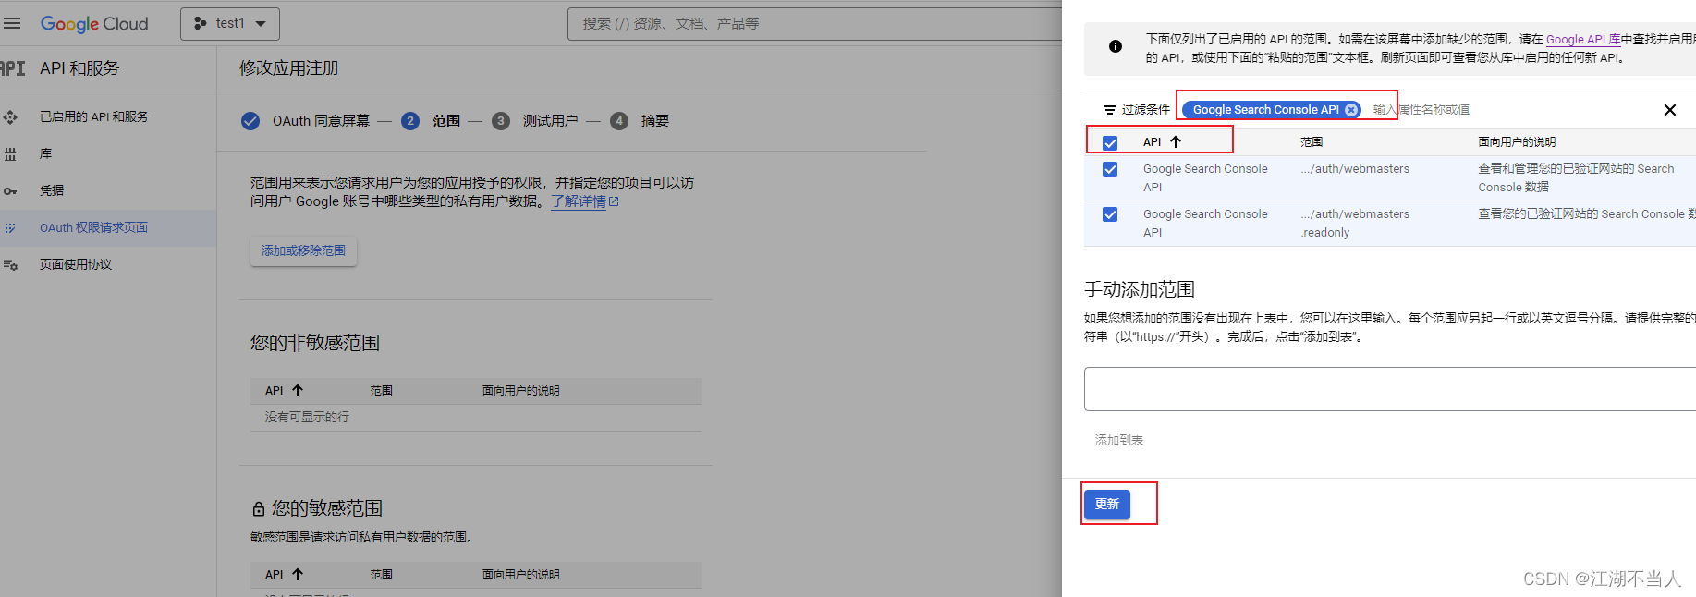Uncheck the .../auth/webmasters scope checkbox

pyautogui.click(x=1110, y=170)
